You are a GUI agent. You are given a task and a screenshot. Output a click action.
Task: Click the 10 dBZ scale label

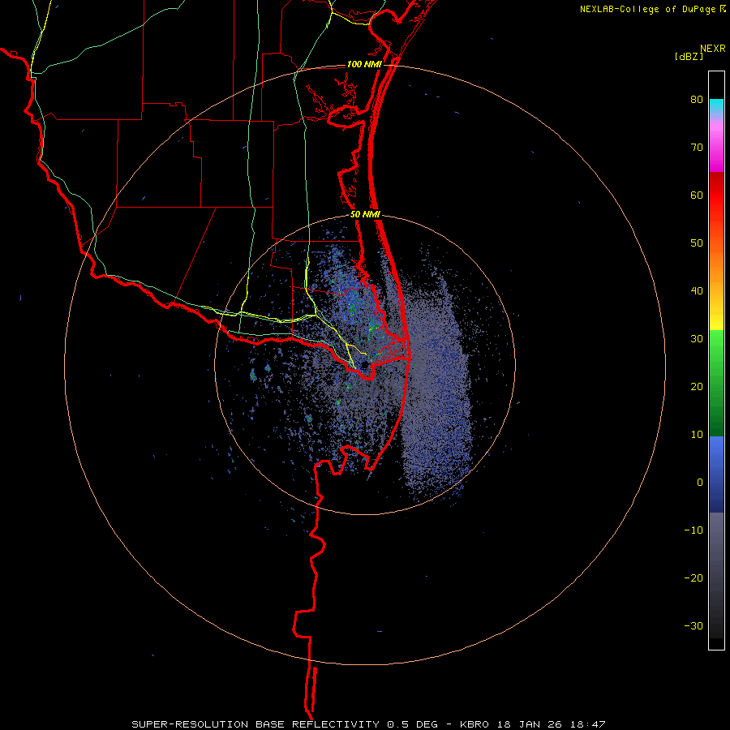pos(697,435)
